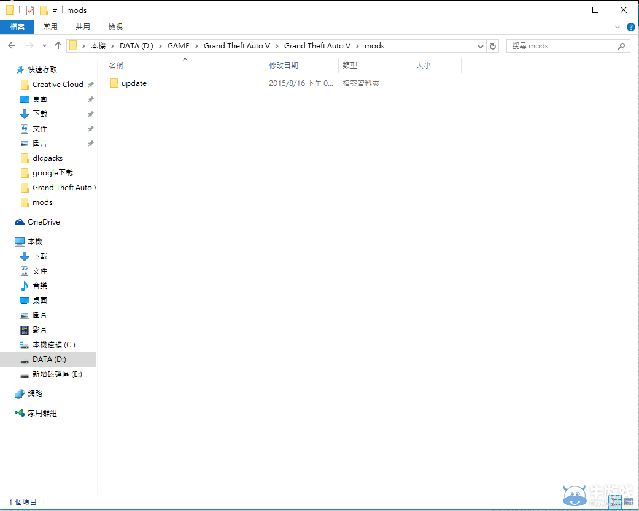Open the Customize Quick Access Toolbar dropdown
Image resolution: width=639 pixels, height=511 pixels.
coord(55,11)
